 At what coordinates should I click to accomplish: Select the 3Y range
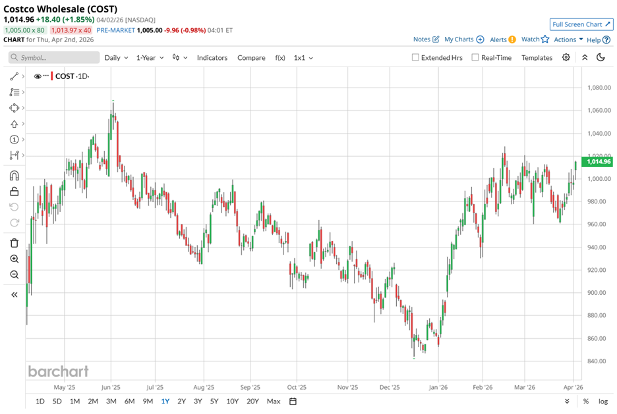tap(198, 401)
